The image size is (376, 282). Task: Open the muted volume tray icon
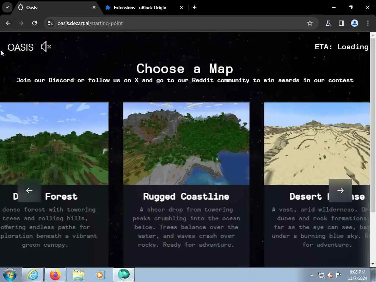[330, 275]
